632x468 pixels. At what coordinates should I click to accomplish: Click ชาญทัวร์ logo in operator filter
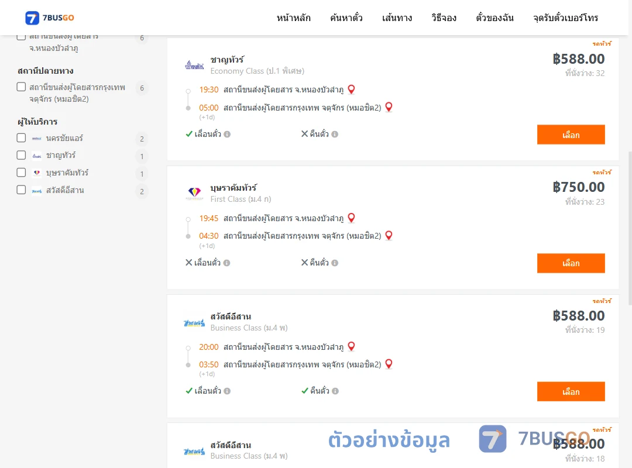[x=37, y=156]
